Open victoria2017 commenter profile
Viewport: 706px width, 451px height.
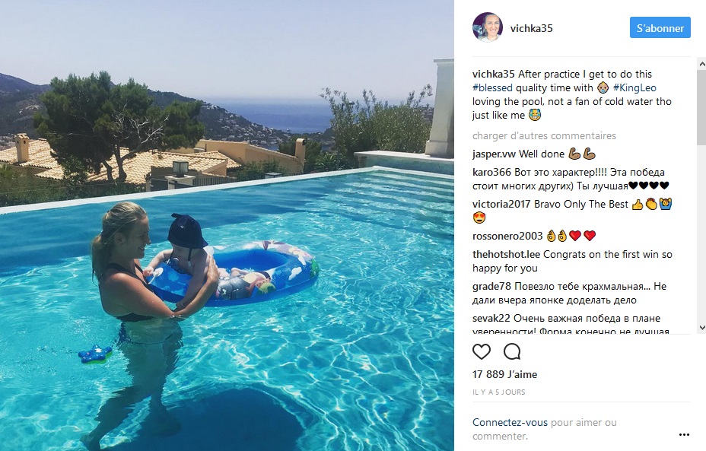coord(501,204)
